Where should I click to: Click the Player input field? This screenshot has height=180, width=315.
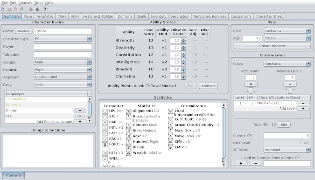[x=63, y=47]
